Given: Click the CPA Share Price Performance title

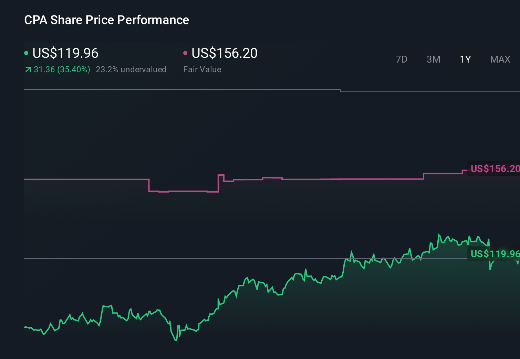Looking at the screenshot, I should [106, 20].
